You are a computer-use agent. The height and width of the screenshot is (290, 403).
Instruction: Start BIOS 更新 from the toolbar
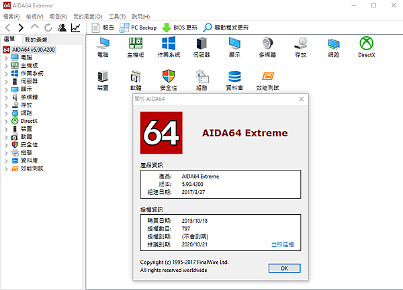tap(179, 28)
